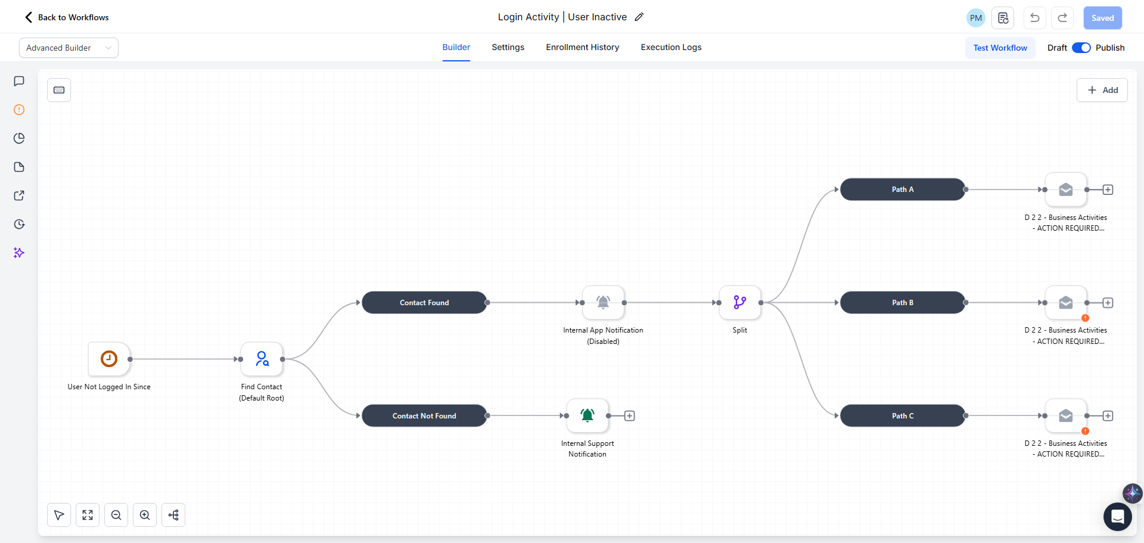The width and height of the screenshot is (1144, 543).
Task: Open the AI assistant floating sparkle button
Action: [1132, 493]
